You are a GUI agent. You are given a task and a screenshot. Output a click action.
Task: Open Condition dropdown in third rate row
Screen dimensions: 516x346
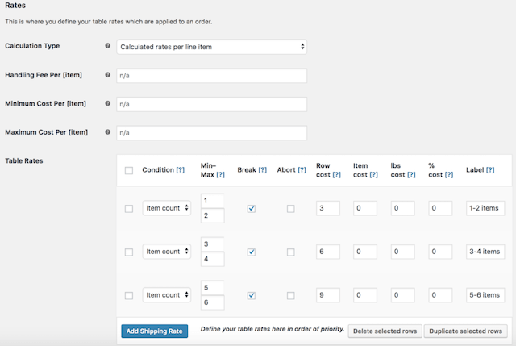(x=167, y=295)
